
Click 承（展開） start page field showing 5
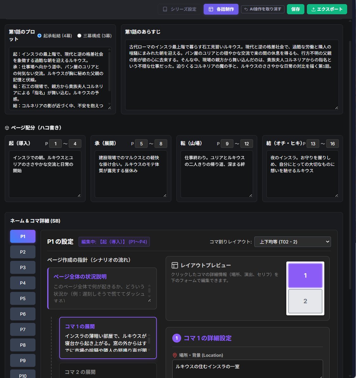(x=141, y=144)
